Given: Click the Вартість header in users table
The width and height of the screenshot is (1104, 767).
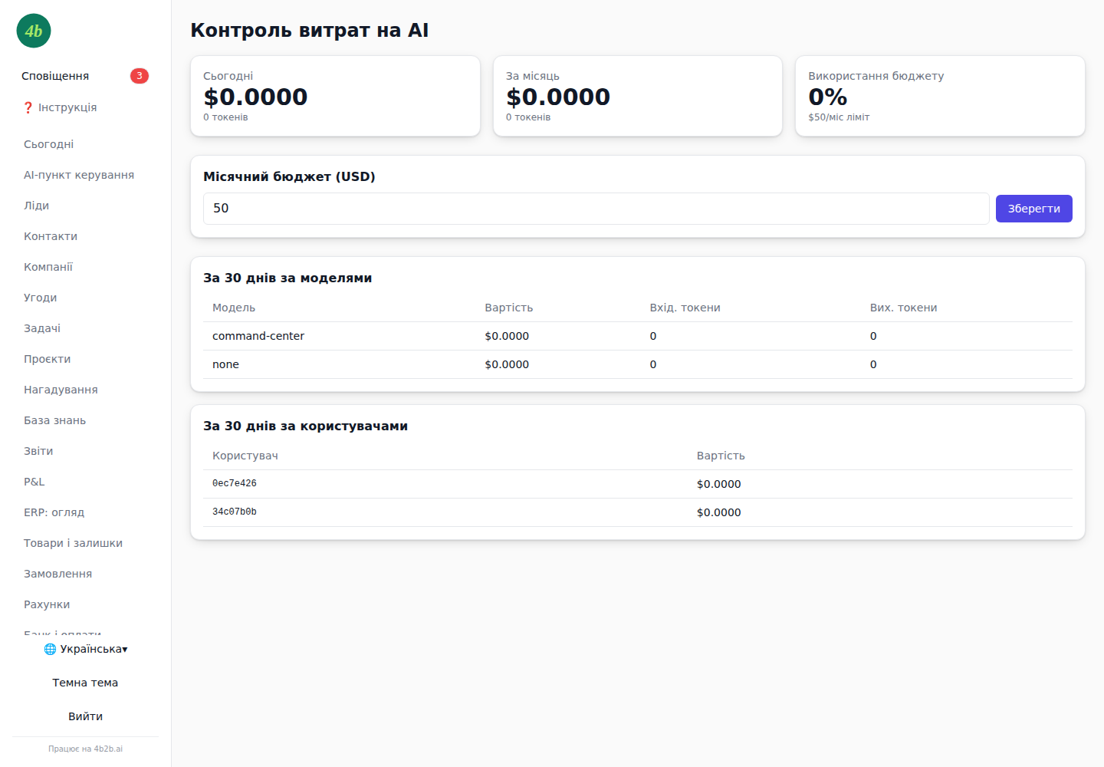Looking at the screenshot, I should click(721, 456).
